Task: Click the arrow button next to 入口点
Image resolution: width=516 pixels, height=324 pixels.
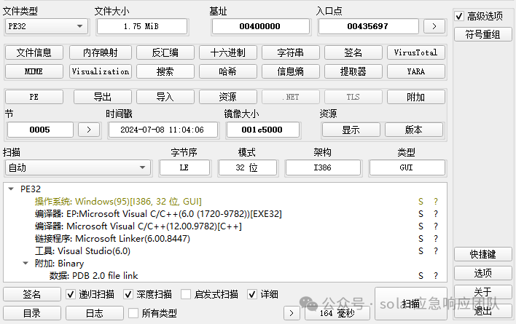Action: point(434,26)
